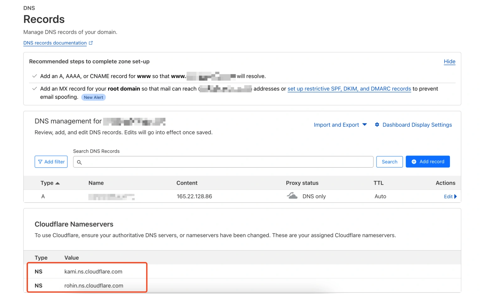
Task: Select the 165.22.128.86 content value
Action: (x=194, y=197)
